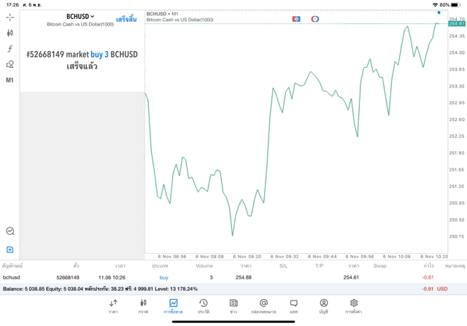
Task: Click the -0.81 USD total in summary bar
Action: coord(435,289)
